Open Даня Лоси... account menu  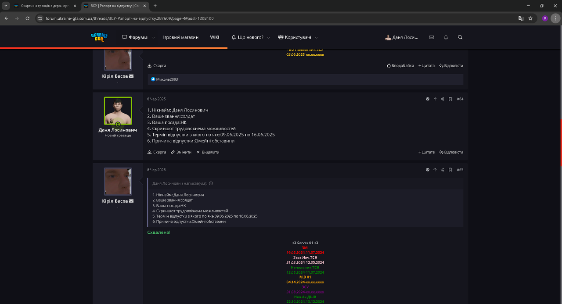point(402,37)
